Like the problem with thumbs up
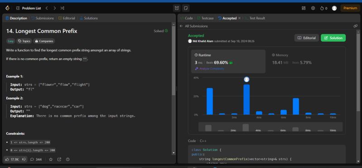362x168 pixels. [x=12, y=159]
